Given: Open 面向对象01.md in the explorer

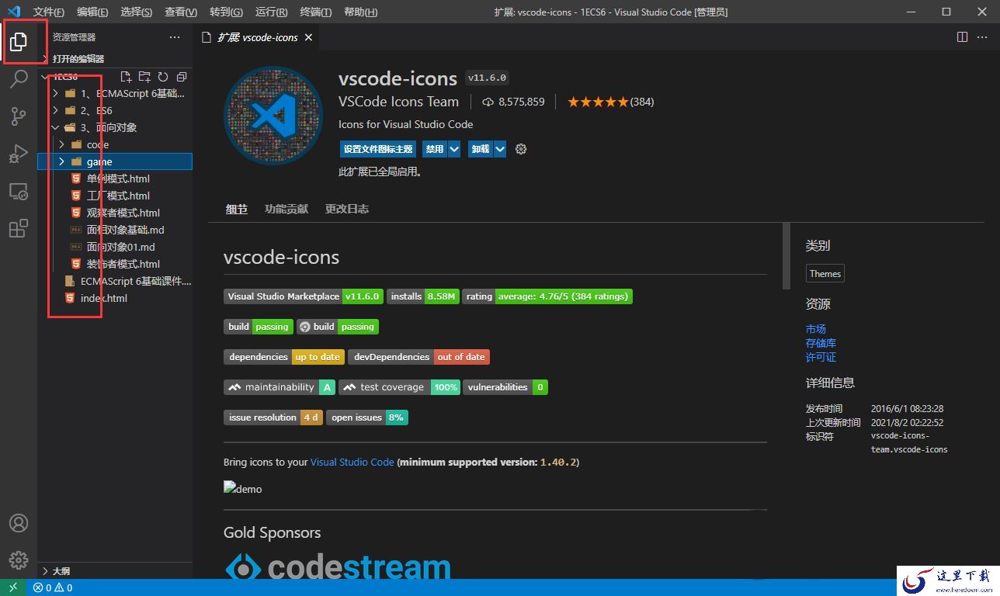Looking at the screenshot, I should coord(120,247).
